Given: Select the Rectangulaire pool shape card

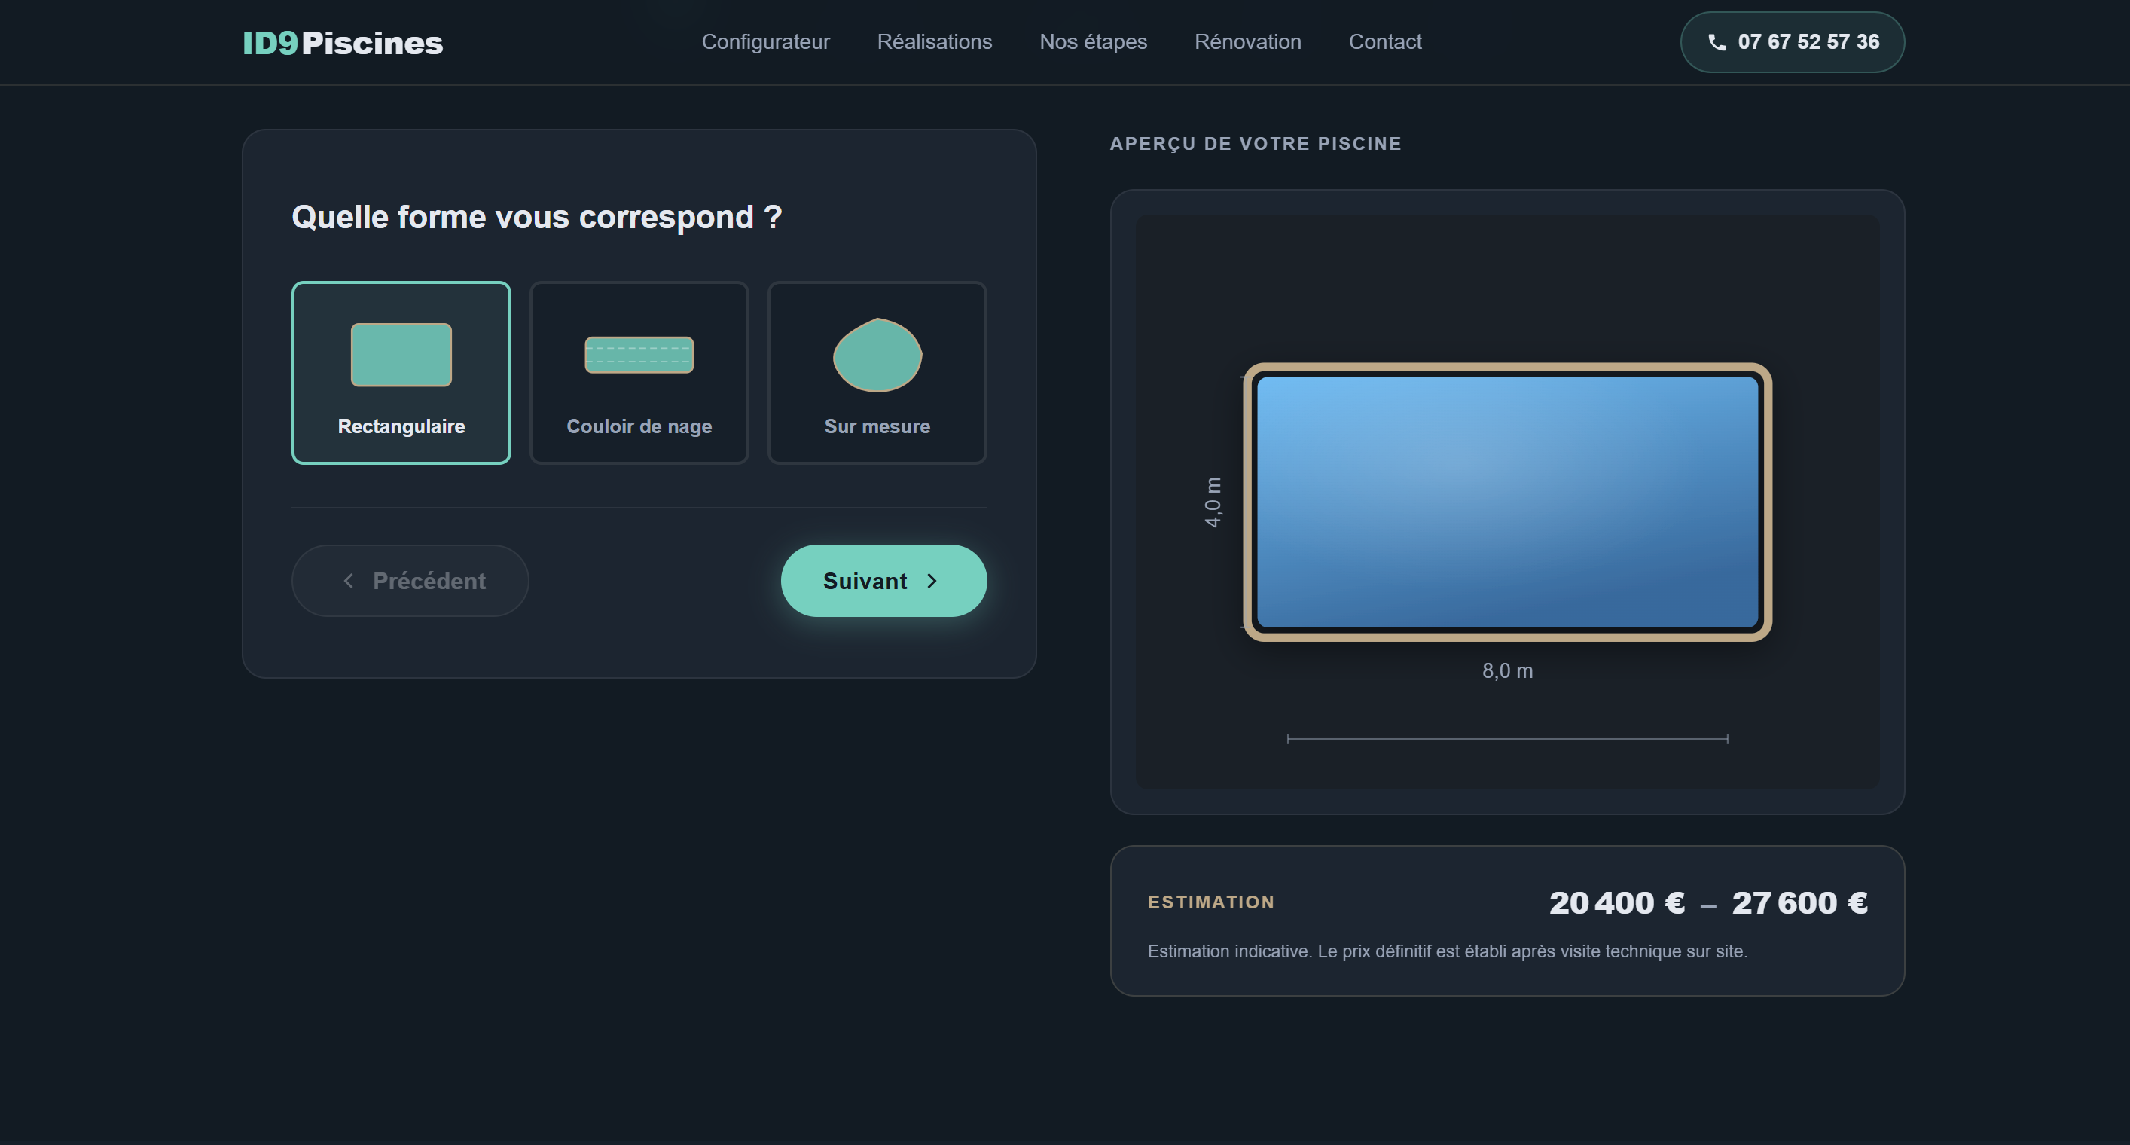Looking at the screenshot, I should point(401,373).
